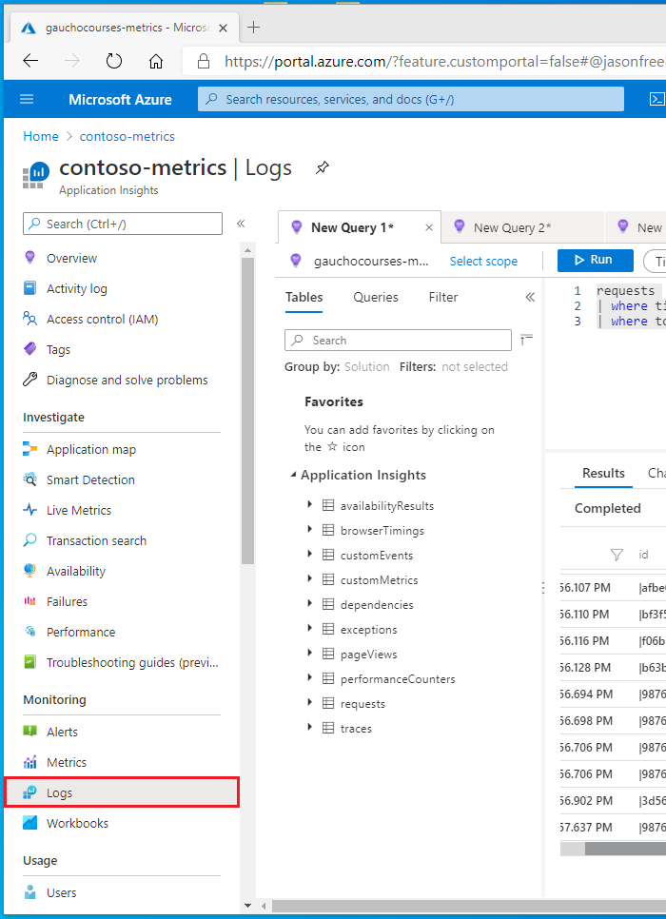Open Performance
The width and height of the screenshot is (666, 919).
click(x=81, y=632)
